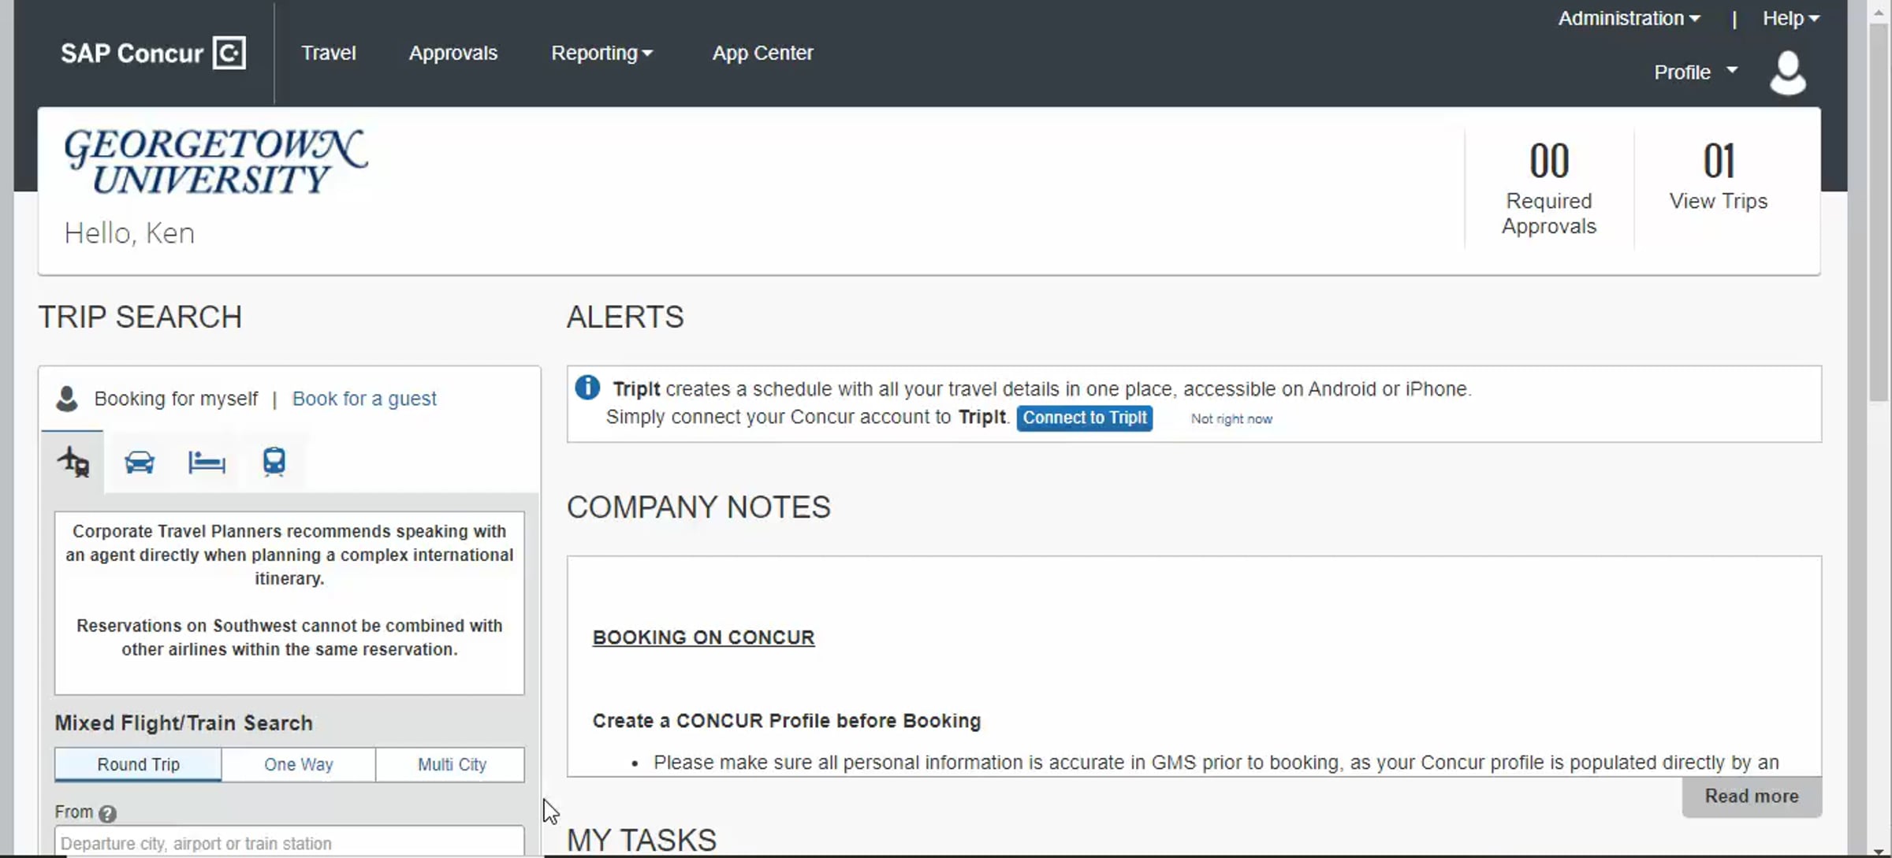Click the Mixed Flight/Train Search heading

tap(184, 723)
